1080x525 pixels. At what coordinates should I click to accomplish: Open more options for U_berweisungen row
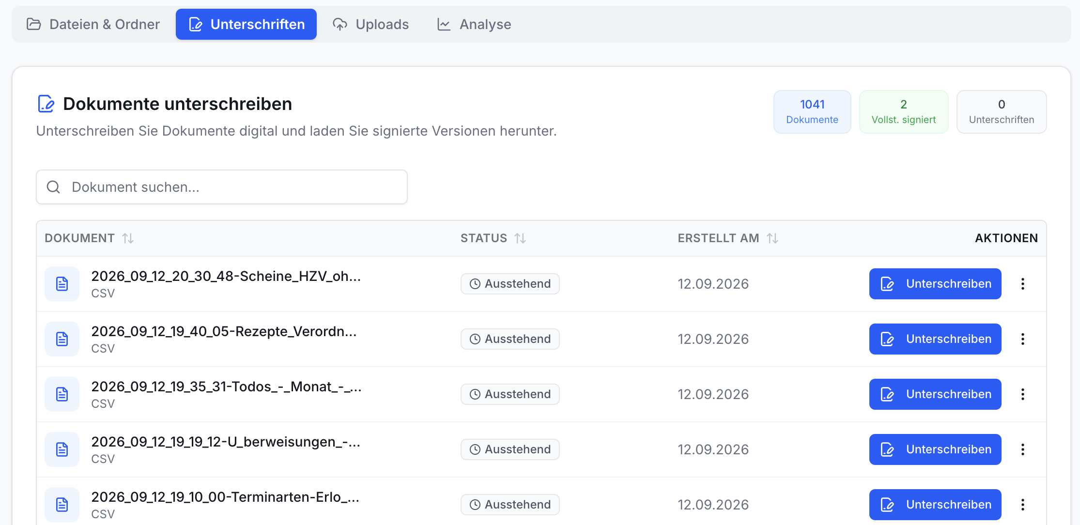click(1023, 449)
